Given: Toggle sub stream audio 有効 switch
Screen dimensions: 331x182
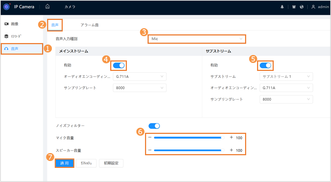Looking at the screenshot, I should pyautogui.click(x=265, y=65).
